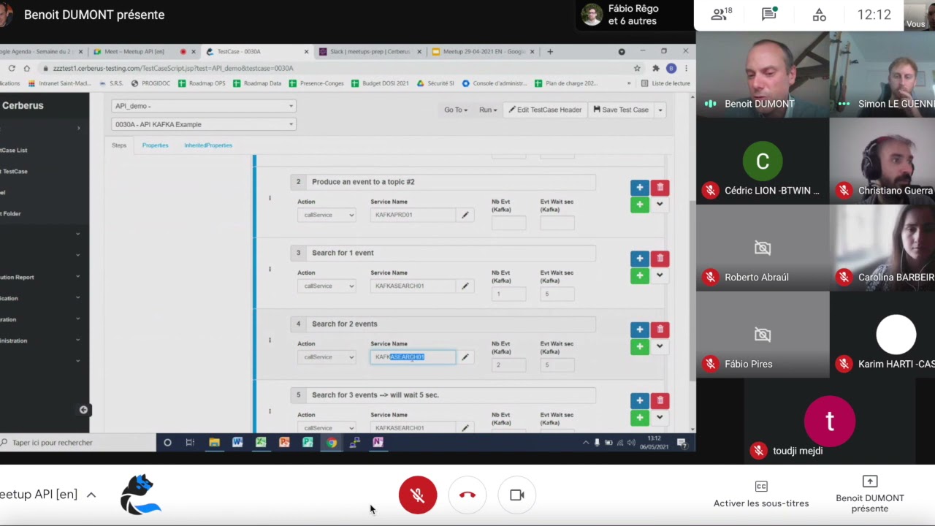The image size is (935, 526).
Task: Open the Go To menu
Action: coord(455,110)
